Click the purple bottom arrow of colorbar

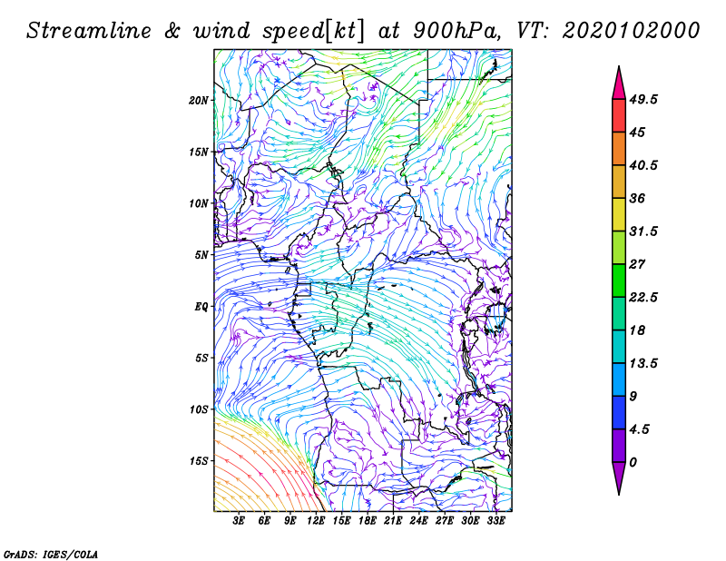click(619, 478)
